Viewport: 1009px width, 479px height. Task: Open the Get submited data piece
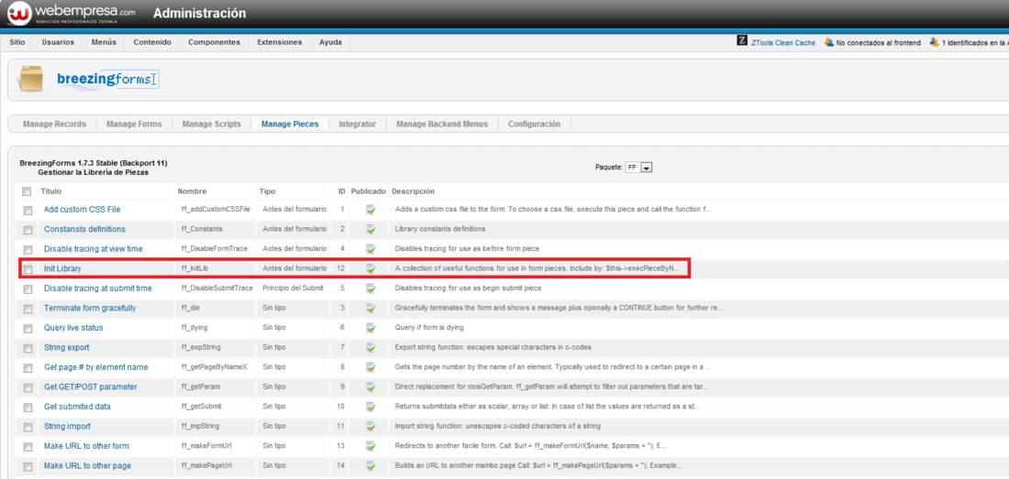point(77,407)
